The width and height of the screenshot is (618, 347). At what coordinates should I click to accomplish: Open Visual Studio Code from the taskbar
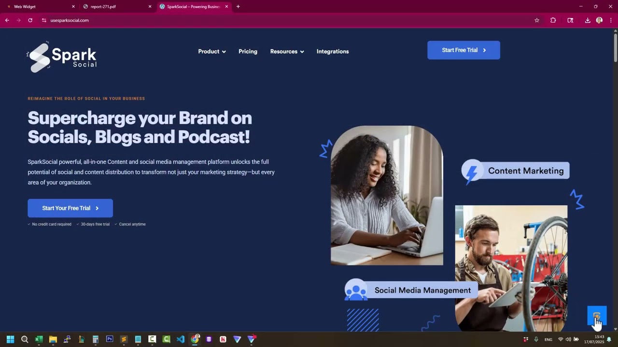181,339
